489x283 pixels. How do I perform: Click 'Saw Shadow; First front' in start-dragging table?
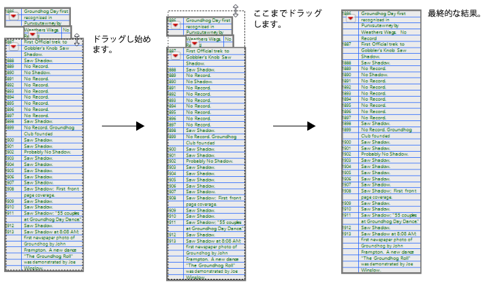click(52, 188)
